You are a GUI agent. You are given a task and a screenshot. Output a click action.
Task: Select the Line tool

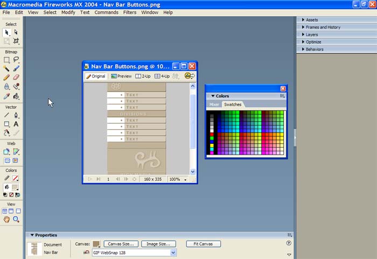click(x=6, y=115)
